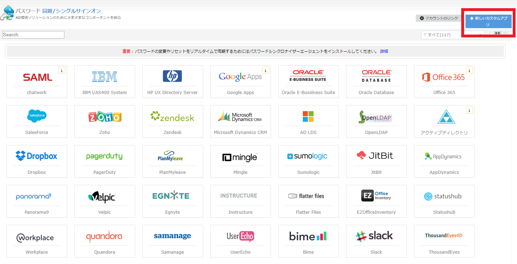517x264 pixels.
Task: Click the PagerDuty logo
Action: (x=104, y=156)
